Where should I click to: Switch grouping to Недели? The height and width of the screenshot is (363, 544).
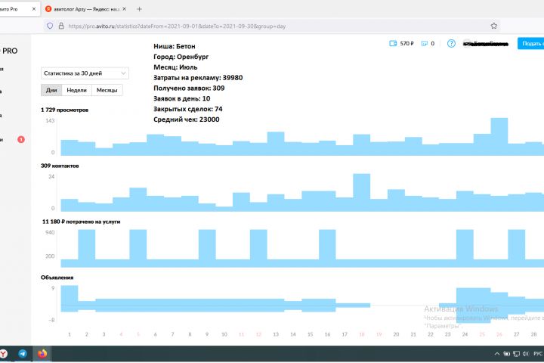tap(76, 90)
